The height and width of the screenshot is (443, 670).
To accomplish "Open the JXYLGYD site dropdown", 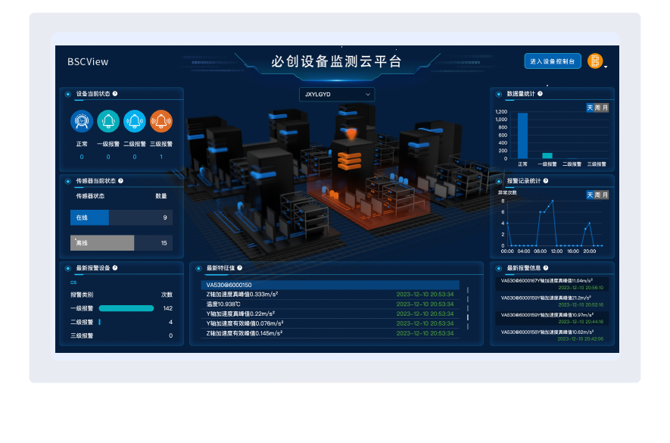I will [337, 95].
